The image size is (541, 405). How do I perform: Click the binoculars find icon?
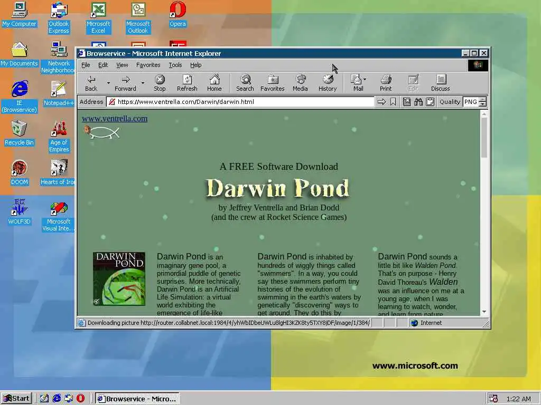click(418, 102)
